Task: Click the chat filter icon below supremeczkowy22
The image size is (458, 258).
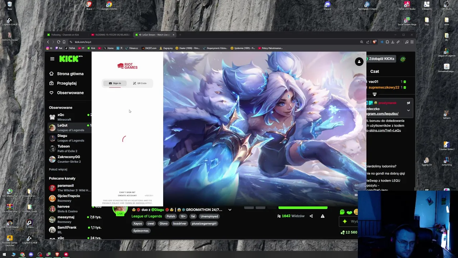Action: pyautogui.click(x=375, y=94)
